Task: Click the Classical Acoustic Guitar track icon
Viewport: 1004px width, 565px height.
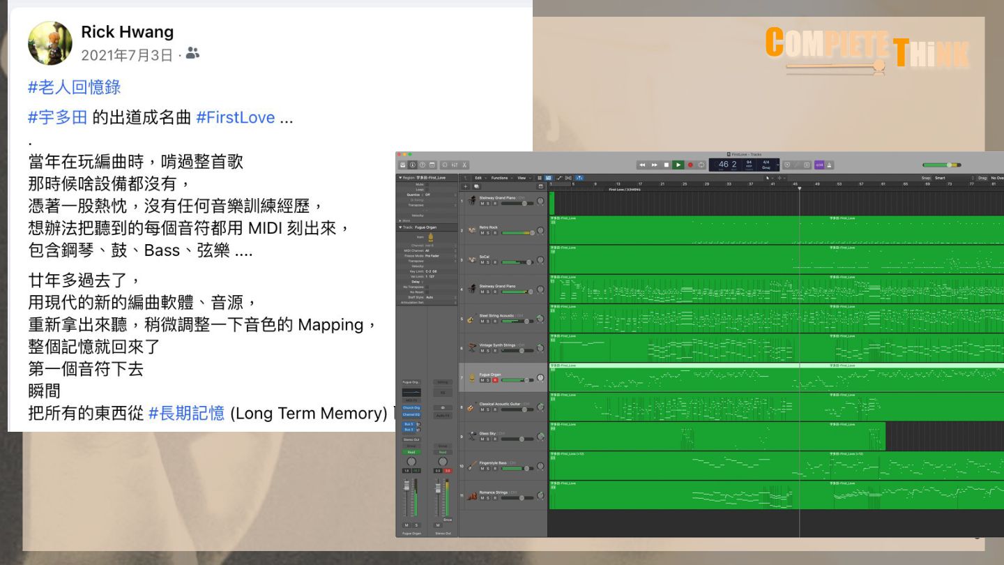Action: 471,407
